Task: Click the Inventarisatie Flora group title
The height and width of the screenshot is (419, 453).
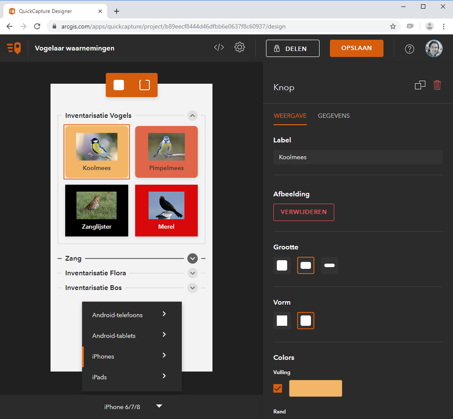Action: coord(95,273)
